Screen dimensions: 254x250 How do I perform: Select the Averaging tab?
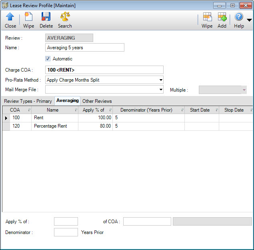click(67, 101)
